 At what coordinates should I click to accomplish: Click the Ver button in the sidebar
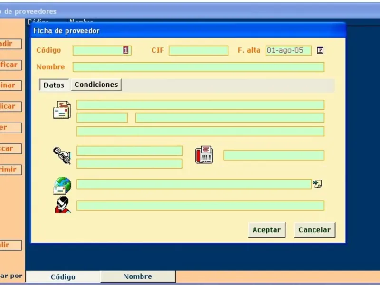10,128
